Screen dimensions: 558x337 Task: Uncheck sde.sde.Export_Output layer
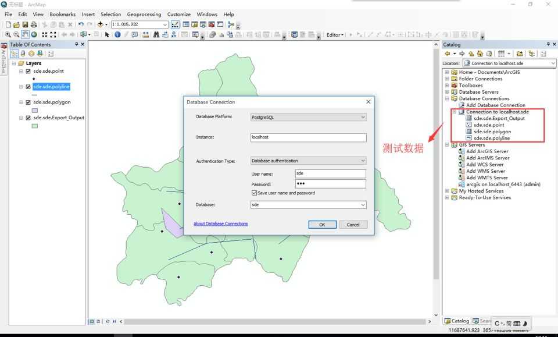(x=28, y=118)
